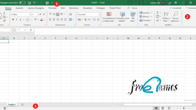The width and height of the screenshot is (196, 110).
Task: Click the fill color bucket icon
Action: pyautogui.click(x=36, y=19)
